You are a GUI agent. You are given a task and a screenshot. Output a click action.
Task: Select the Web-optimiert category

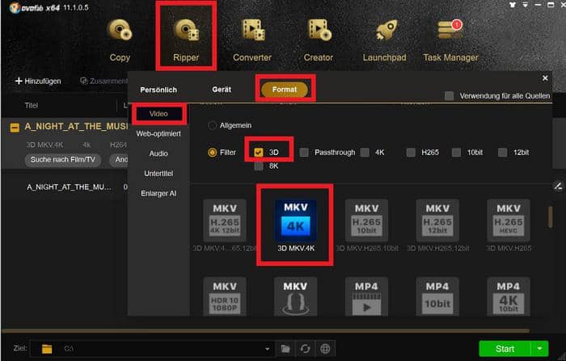(x=158, y=133)
